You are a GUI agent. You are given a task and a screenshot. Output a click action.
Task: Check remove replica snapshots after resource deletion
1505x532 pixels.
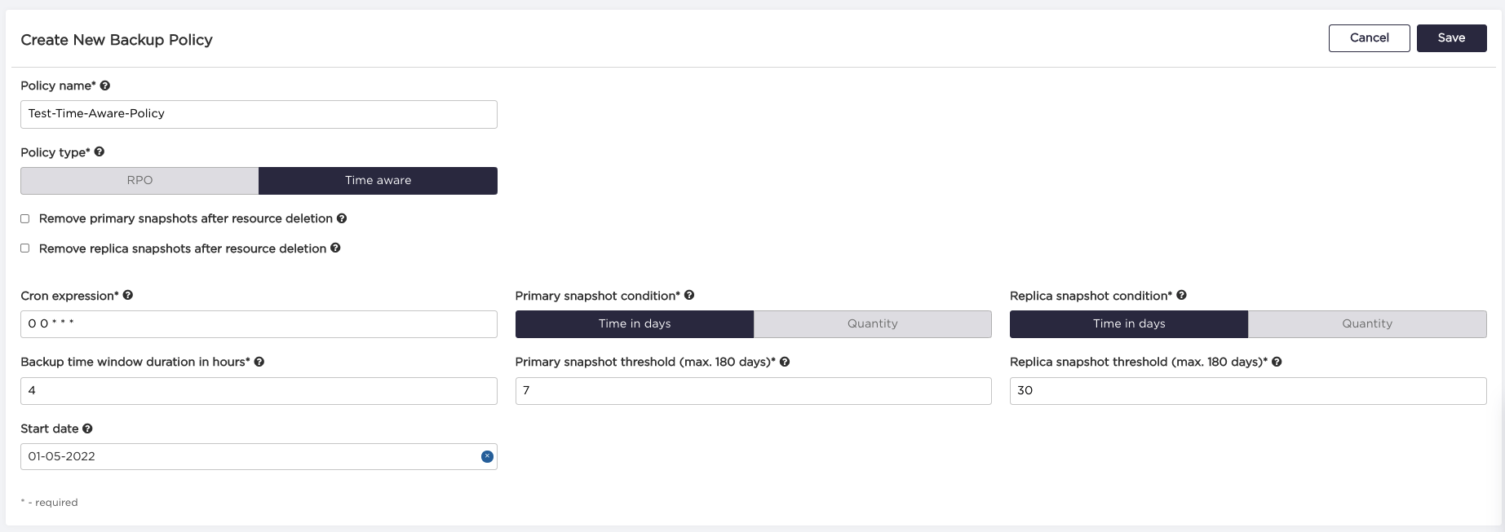click(25, 248)
